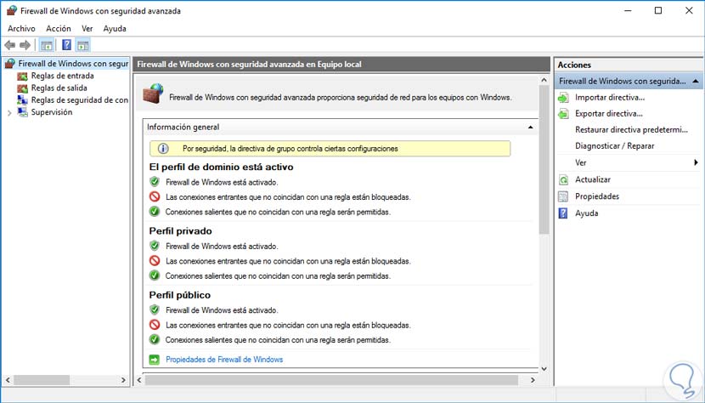
Task: Click the Back arrow in the toolbar
Action: tap(10, 45)
